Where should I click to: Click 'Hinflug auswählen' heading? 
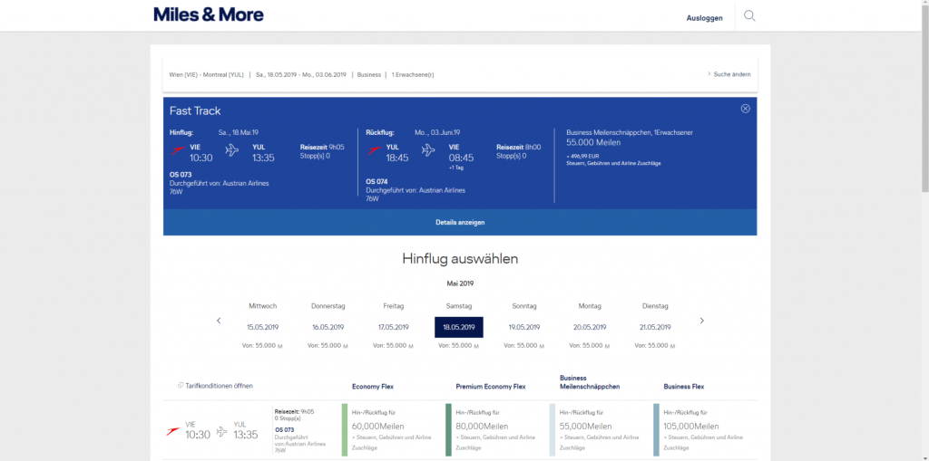tap(460, 259)
